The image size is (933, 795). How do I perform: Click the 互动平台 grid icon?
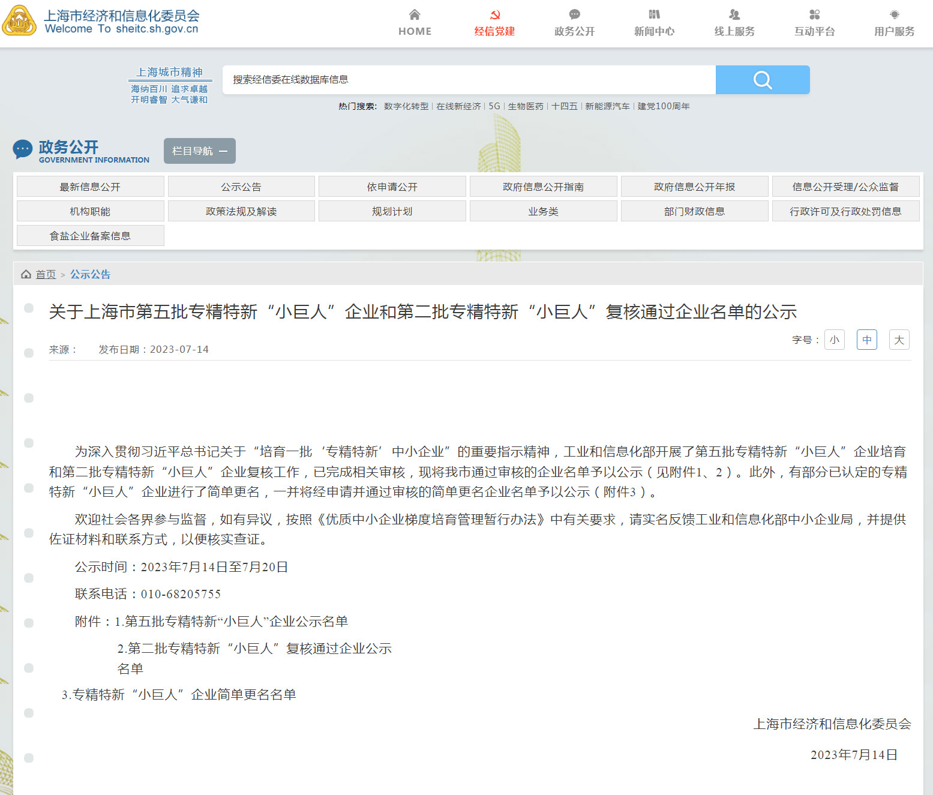coord(814,14)
